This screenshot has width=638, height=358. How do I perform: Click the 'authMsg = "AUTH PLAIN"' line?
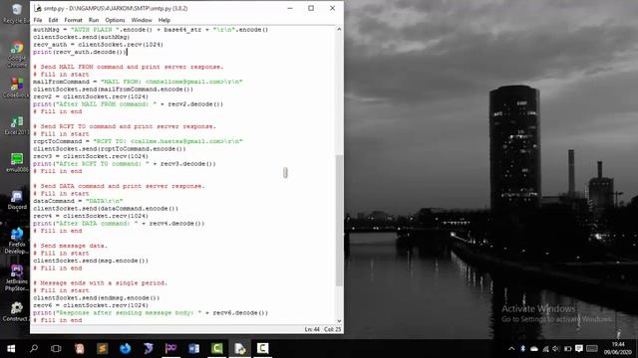151,30
